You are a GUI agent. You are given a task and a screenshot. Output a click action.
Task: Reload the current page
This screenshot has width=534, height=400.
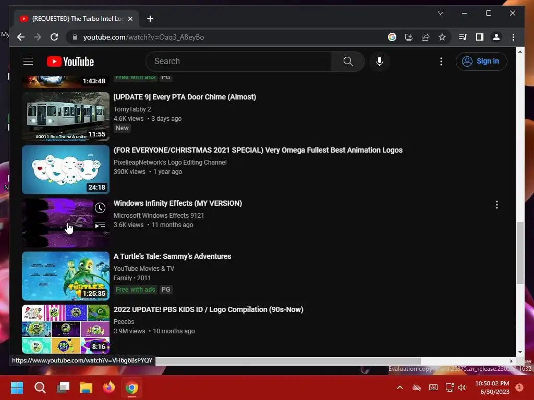point(54,37)
